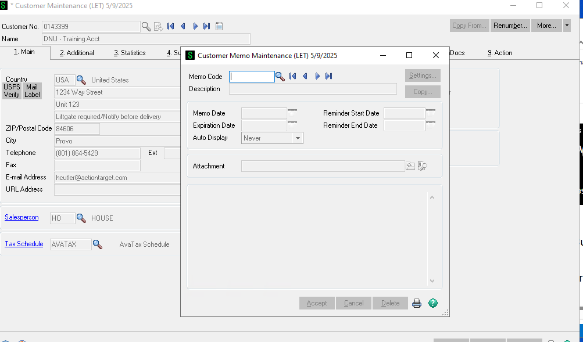Click the Salesperson lookup magnifier
Screen dimensions: 583x342
click(x=81, y=218)
